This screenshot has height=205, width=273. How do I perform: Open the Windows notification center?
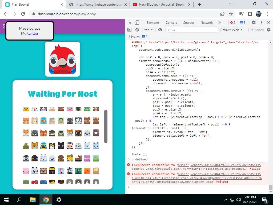coord(265,200)
